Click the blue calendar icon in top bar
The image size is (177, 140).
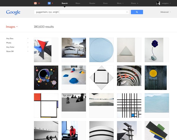tap(49, 3)
